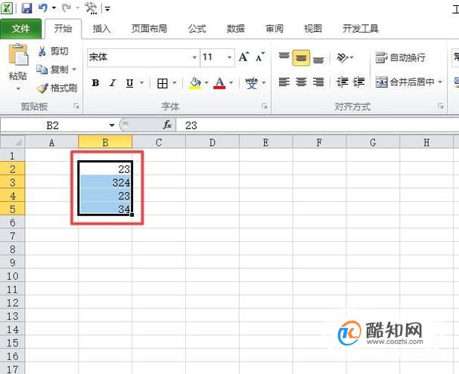Click Copy (复制) button

tap(53, 70)
